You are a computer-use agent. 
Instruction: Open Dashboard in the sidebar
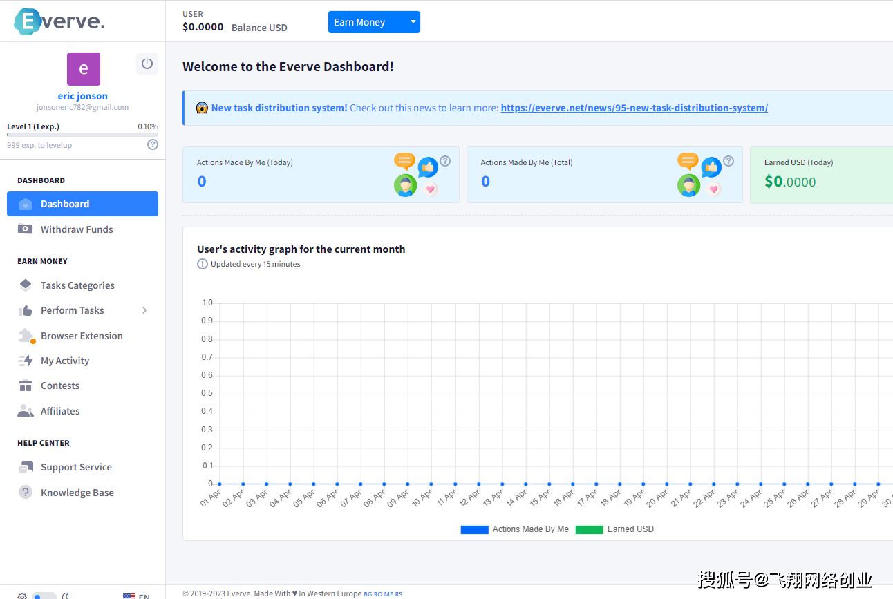tap(82, 204)
